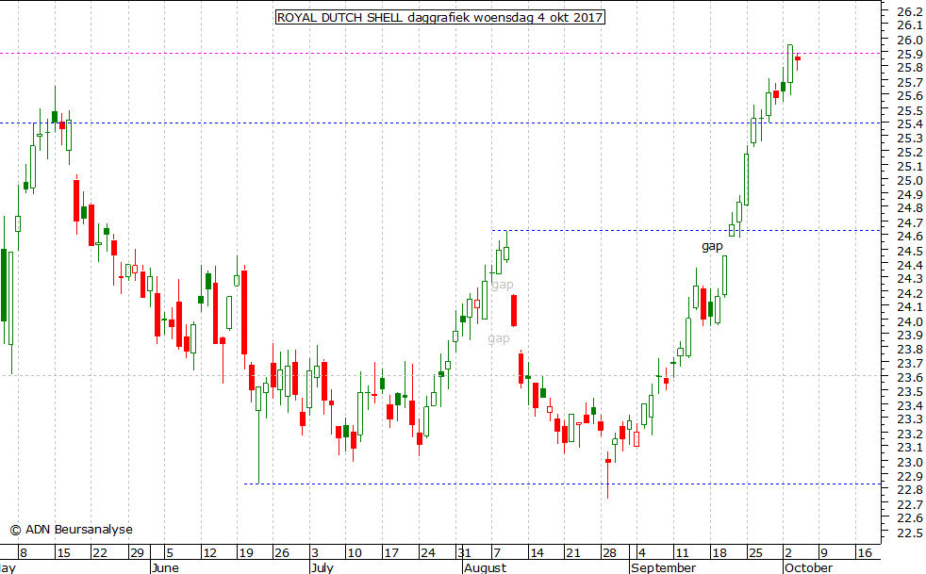Viewport: 926px width, 574px height.
Task: Select the 'August' month label
Action: (485, 567)
